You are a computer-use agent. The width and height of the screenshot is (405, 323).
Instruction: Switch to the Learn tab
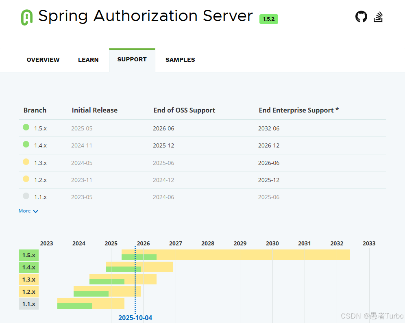pos(88,60)
